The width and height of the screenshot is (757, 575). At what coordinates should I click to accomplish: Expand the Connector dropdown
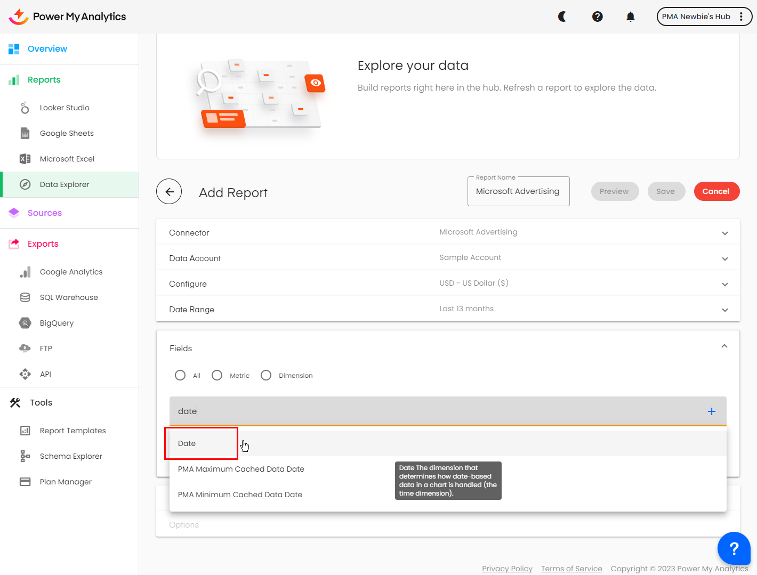pyautogui.click(x=724, y=233)
